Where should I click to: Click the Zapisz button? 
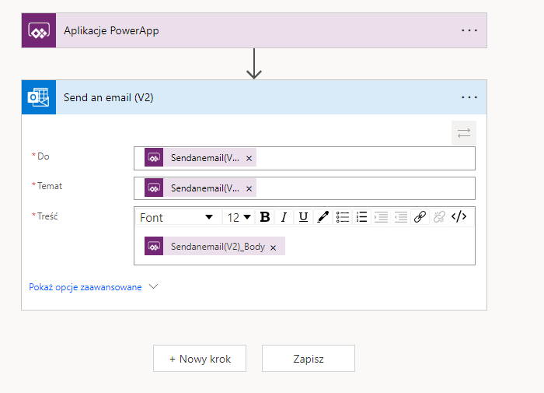coord(309,359)
